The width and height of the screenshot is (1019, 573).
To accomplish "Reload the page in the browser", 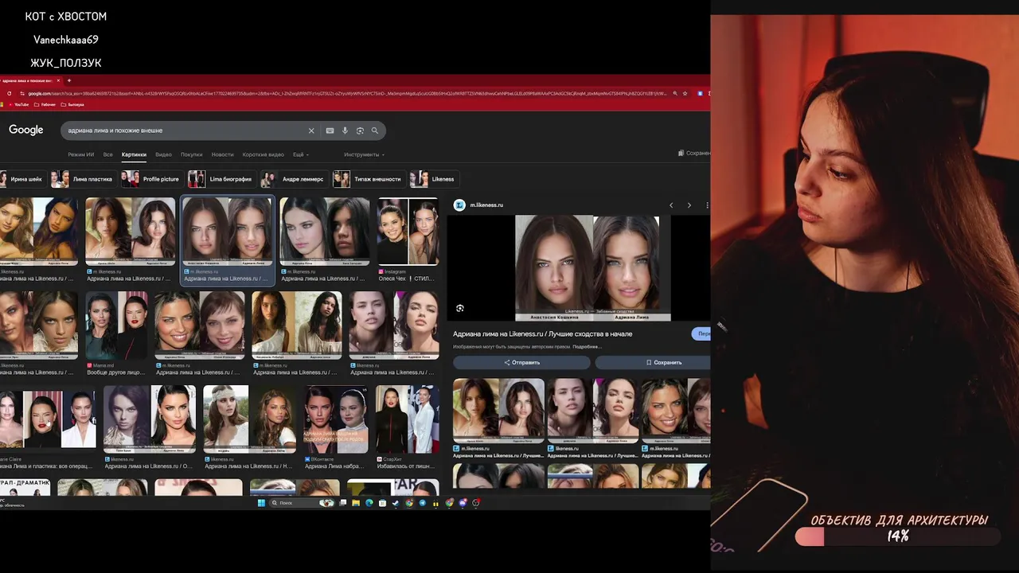I will [x=10, y=93].
